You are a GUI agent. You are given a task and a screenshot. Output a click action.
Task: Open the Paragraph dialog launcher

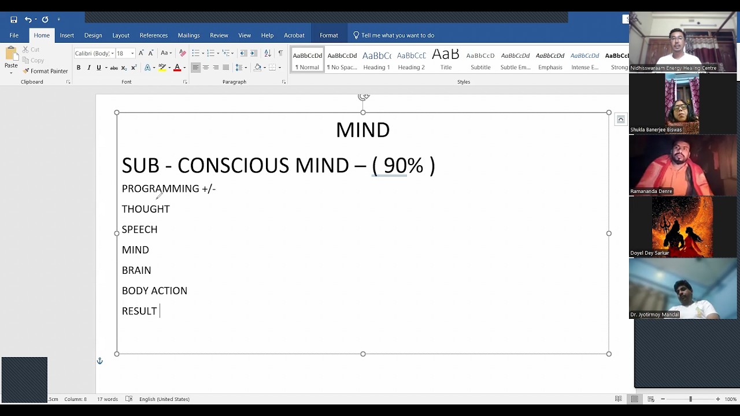[284, 82]
